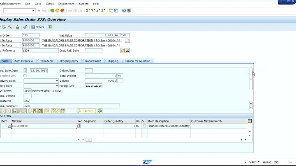The width and height of the screenshot is (296, 166).
Task: Toggle the Complete Dlv. checkbox
Action: tap(25, 76)
